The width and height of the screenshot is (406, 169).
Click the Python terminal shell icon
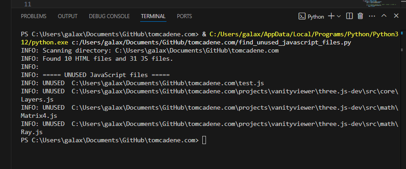[x=302, y=16]
